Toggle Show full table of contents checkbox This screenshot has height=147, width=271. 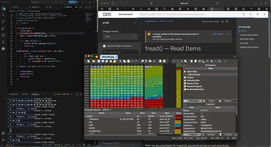(104, 46)
